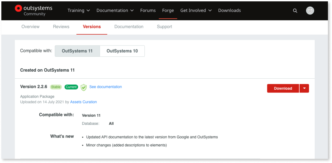Follow the See documentation link
332x163 pixels.
pos(106,87)
